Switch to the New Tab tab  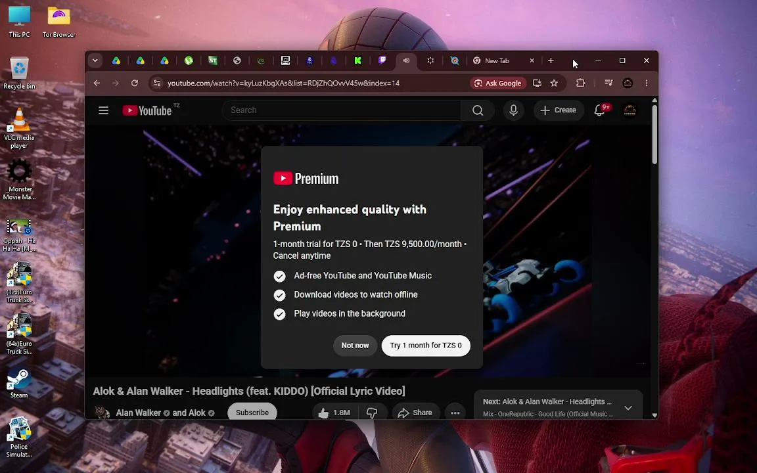[x=497, y=60]
